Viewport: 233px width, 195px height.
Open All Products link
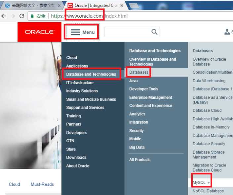pos(140,160)
